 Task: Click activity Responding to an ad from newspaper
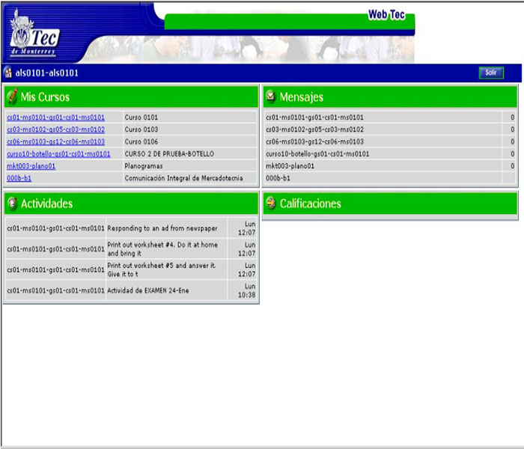click(162, 228)
